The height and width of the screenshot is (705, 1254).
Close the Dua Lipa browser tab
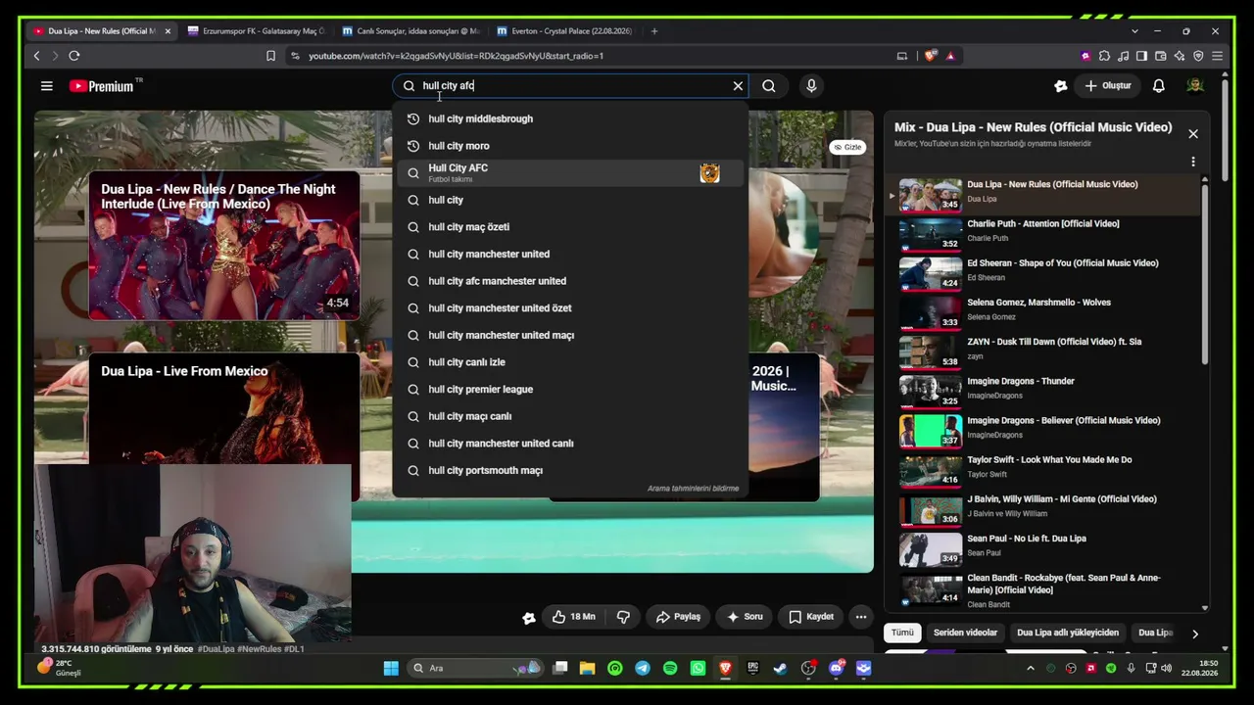[168, 31]
